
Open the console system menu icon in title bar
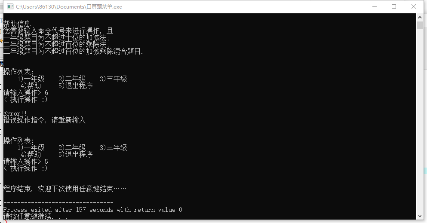tap(10, 6)
